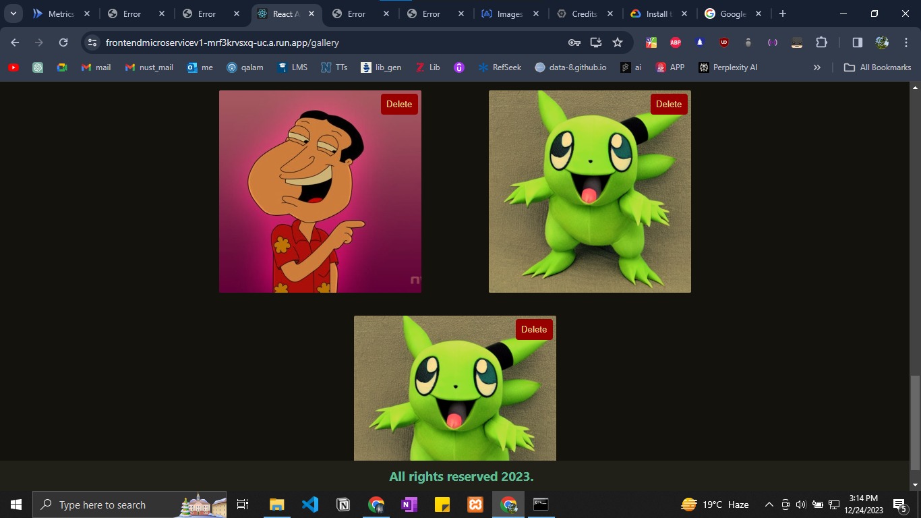
Task: Open the ABP ad blocker extension
Action: tap(676, 42)
